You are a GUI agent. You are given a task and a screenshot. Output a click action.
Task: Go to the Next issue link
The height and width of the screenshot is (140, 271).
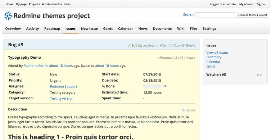coord(190,57)
